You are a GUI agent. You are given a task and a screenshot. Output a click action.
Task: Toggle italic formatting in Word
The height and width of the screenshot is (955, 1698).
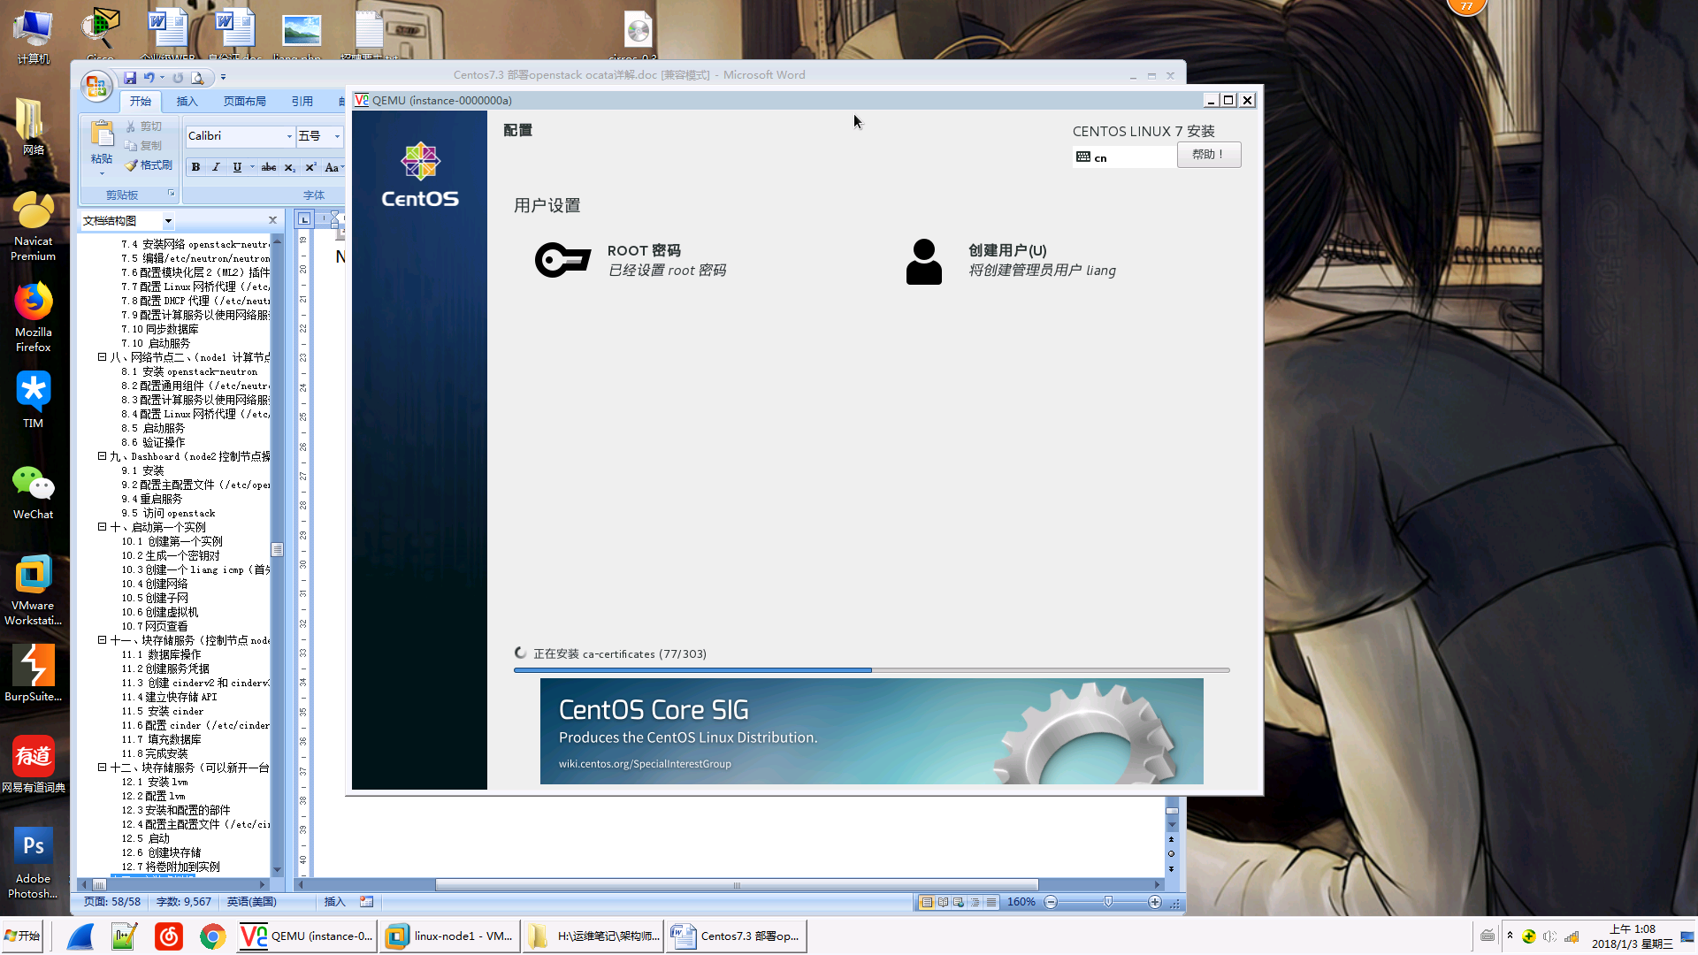(x=216, y=167)
